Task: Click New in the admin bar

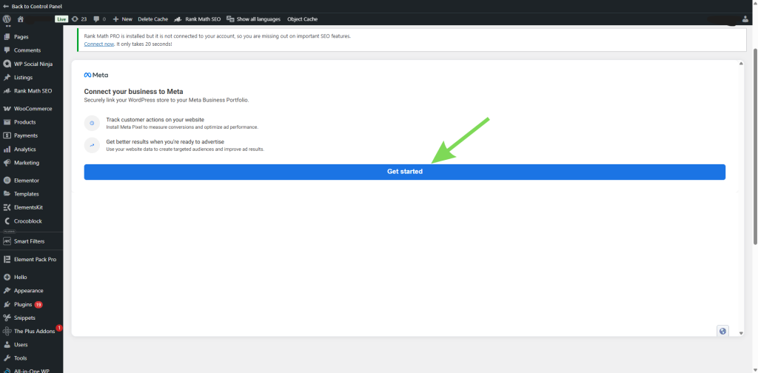Action: click(122, 19)
